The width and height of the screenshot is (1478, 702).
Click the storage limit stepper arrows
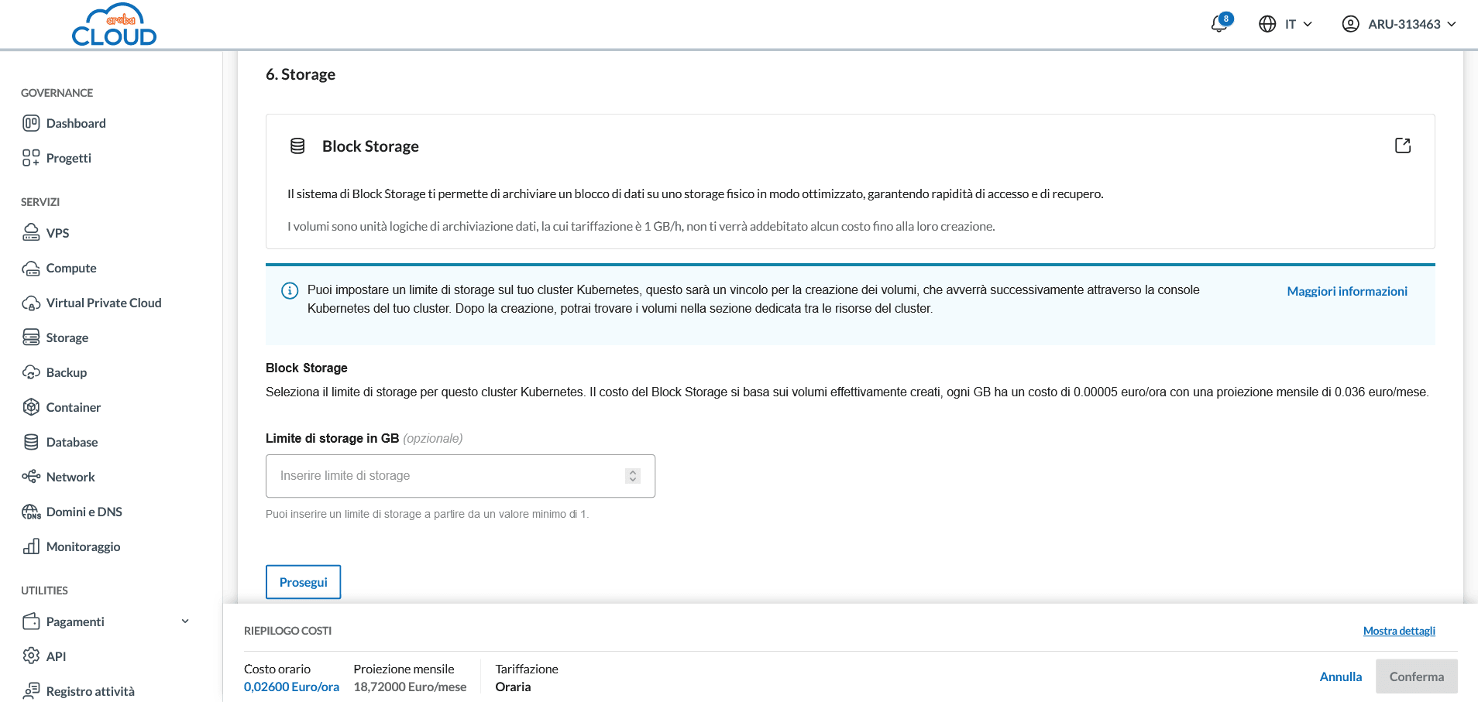[x=633, y=476]
